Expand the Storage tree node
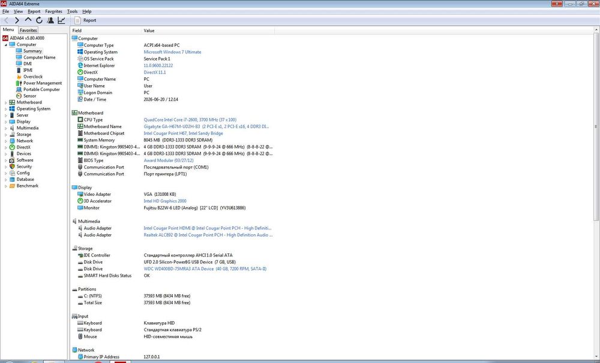The height and width of the screenshot is (363, 600). [x=6, y=135]
